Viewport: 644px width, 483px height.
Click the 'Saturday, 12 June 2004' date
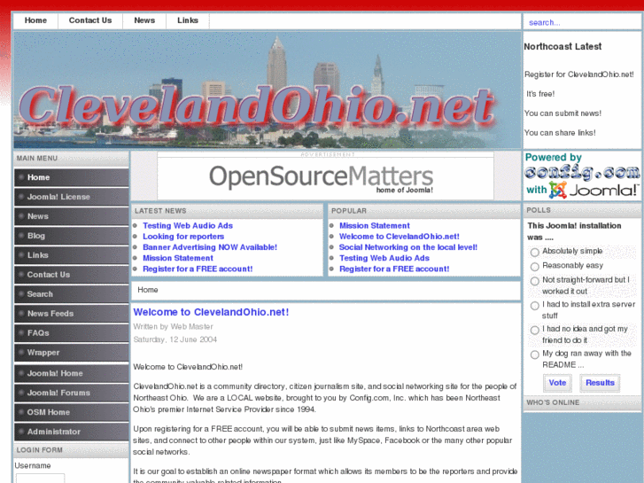(175, 339)
